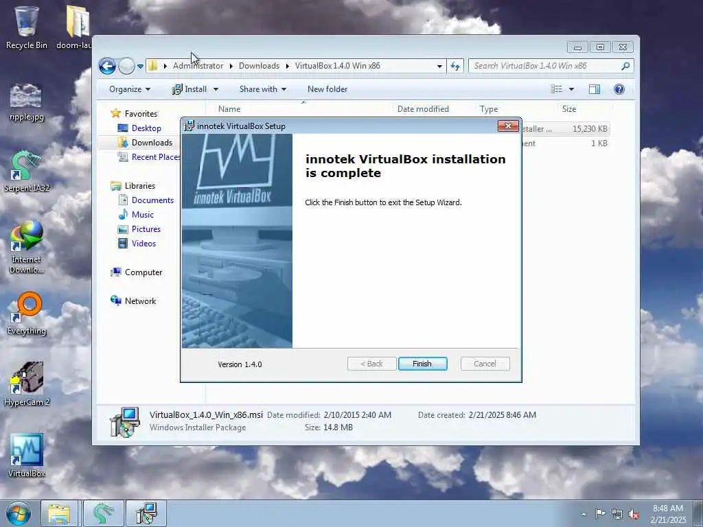Refresh the Explorer folder view
Image resolution: width=703 pixels, height=527 pixels.
455,66
